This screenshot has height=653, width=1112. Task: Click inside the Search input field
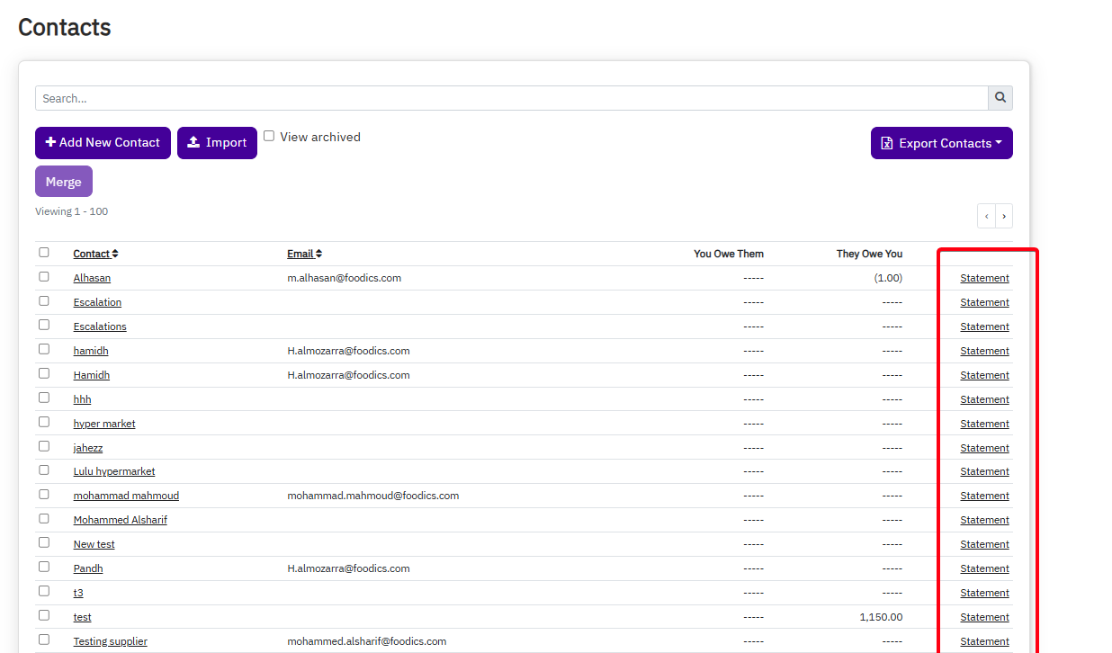tap(511, 98)
